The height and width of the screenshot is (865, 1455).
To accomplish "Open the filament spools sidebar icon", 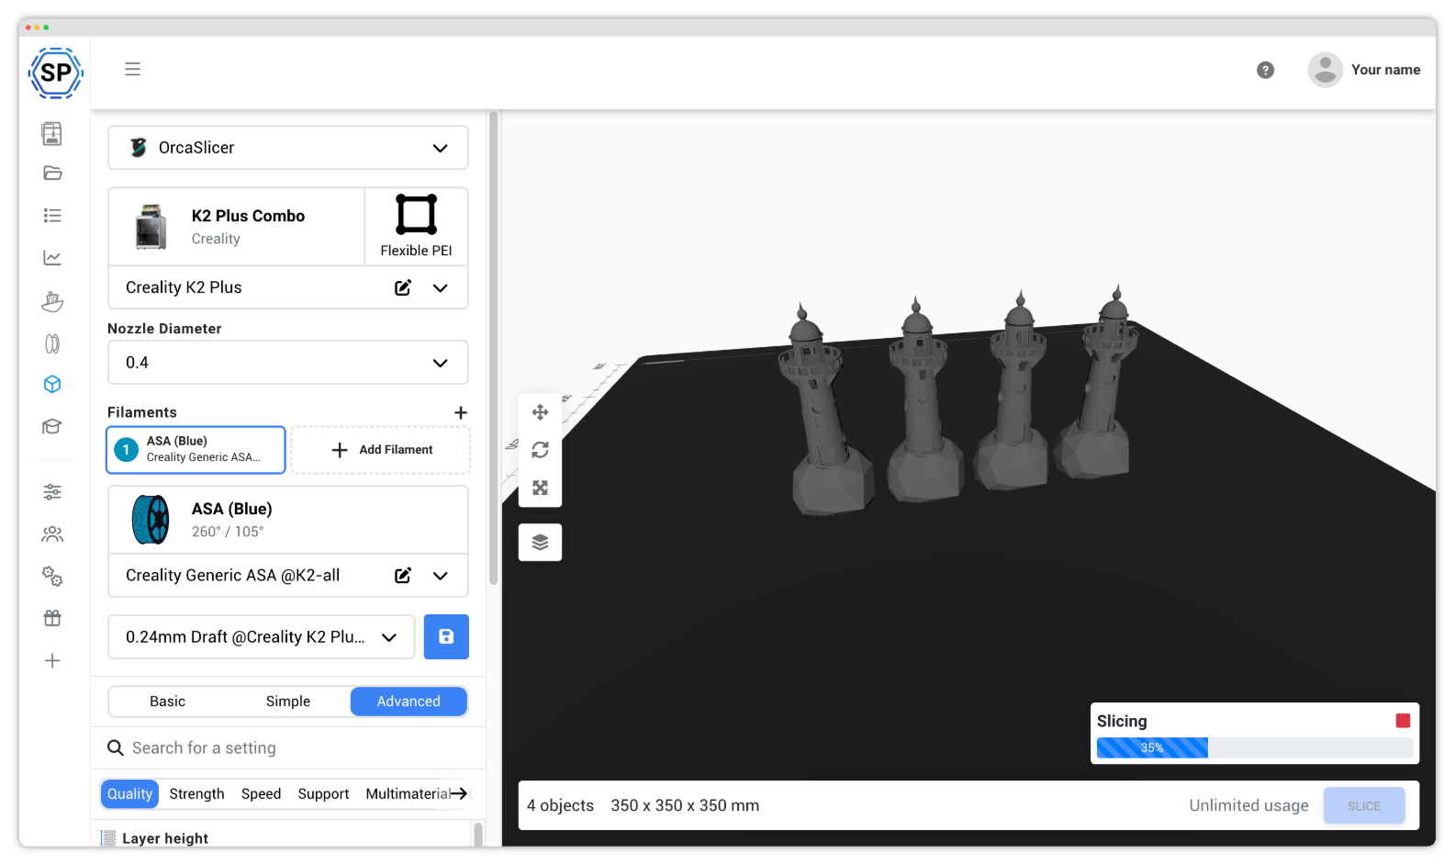I will click(x=52, y=343).
